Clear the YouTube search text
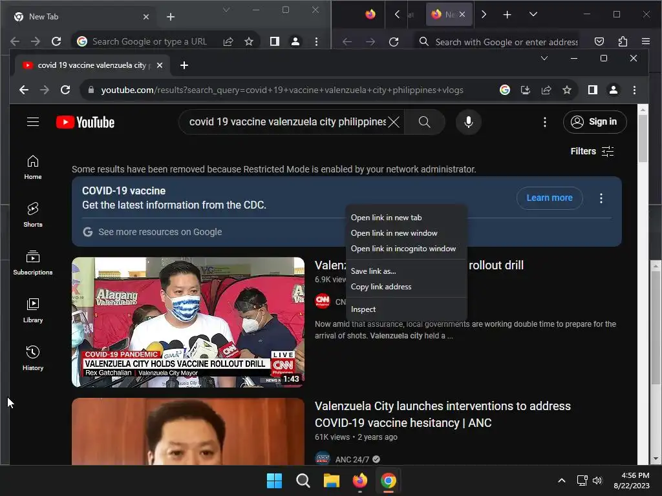 pyautogui.click(x=394, y=122)
